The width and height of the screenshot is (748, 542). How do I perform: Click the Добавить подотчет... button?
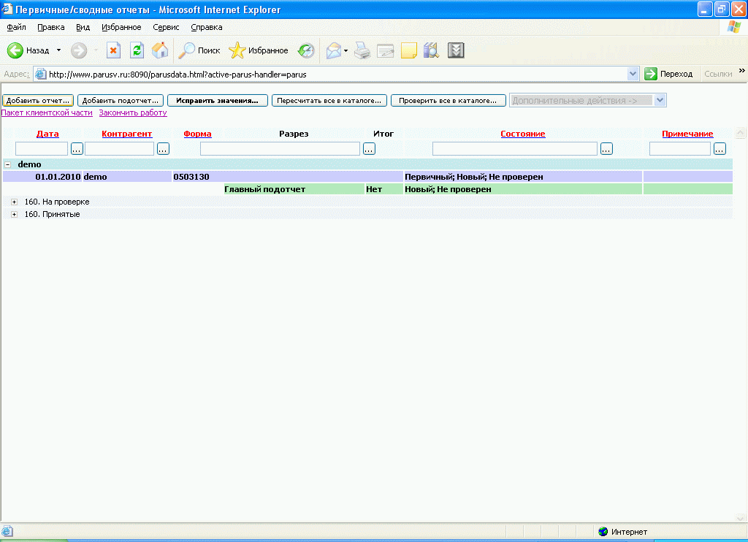tap(121, 100)
